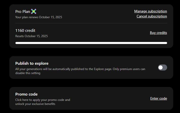This screenshot has height=113, width=180.
Task: Click the colorful Pro Plan badge icon
Action: click(34, 11)
